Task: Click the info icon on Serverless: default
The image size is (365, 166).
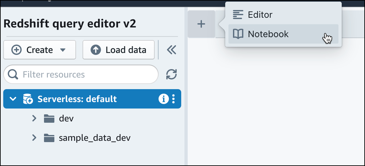Action: [x=163, y=99]
